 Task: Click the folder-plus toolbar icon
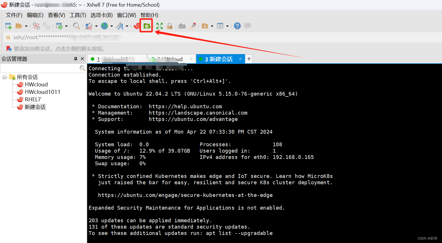coord(205,26)
